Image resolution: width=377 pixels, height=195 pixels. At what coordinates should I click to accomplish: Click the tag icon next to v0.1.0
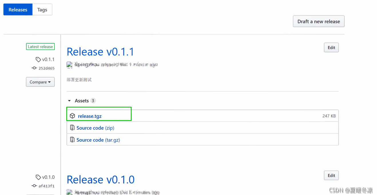tap(38, 177)
